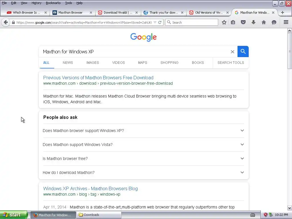This screenshot has height=219, width=292.
Task: Select the VIDEOS results filter
Action: pos(118,63)
